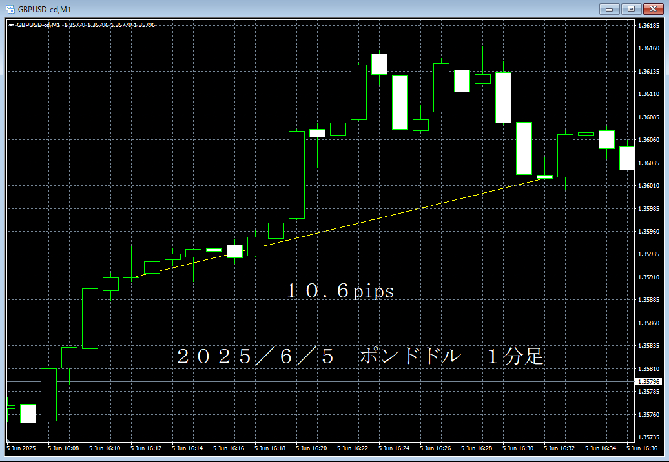Click the 5 Jun 16:08 time axis label
The width and height of the screenshot is (669, 462).
click(x=63, y=448)
